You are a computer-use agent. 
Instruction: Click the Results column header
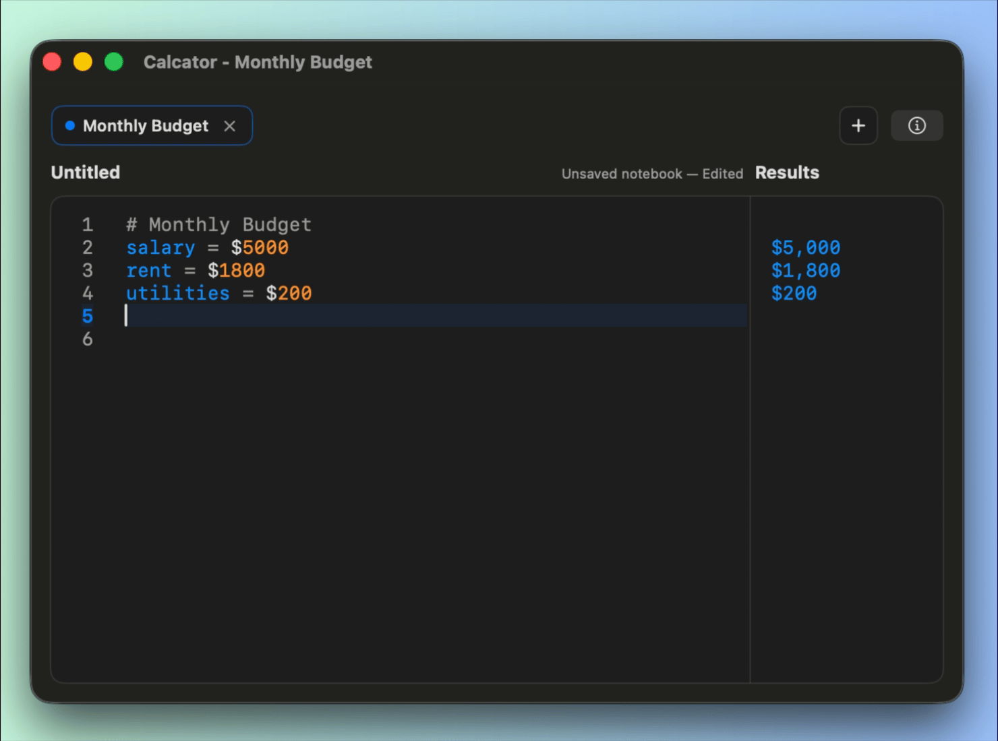tap(786, 172)
